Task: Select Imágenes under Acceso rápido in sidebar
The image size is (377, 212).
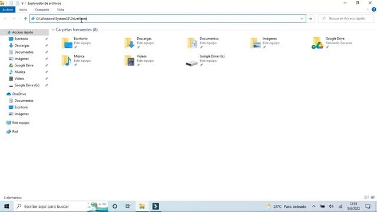Action: pyautogui.click(x=21, y=59)
